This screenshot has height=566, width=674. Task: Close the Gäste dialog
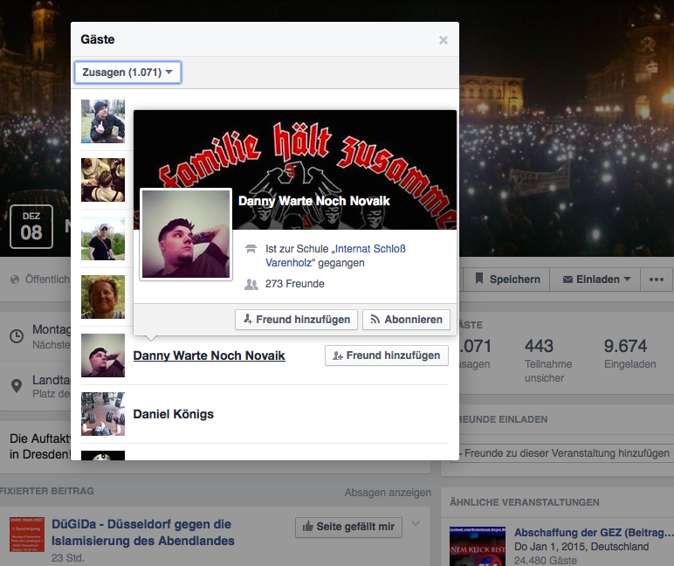click(x=444, y=40)
